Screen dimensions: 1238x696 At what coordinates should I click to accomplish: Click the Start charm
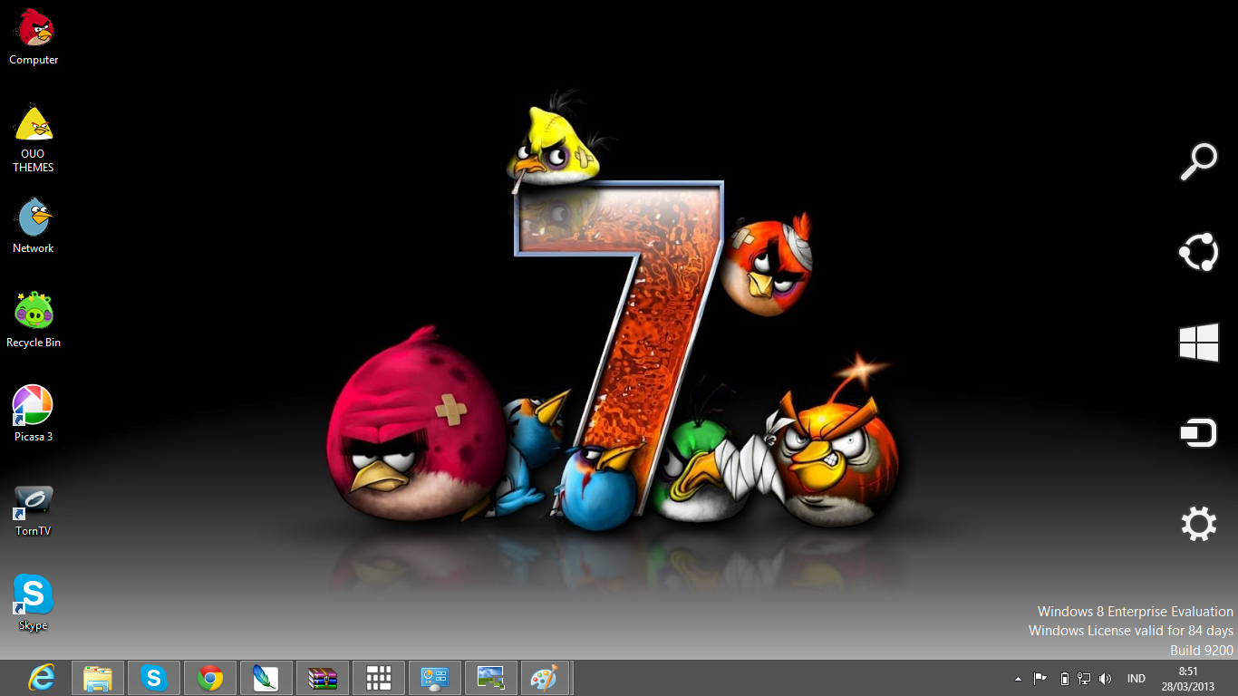tap(1198, 343)
